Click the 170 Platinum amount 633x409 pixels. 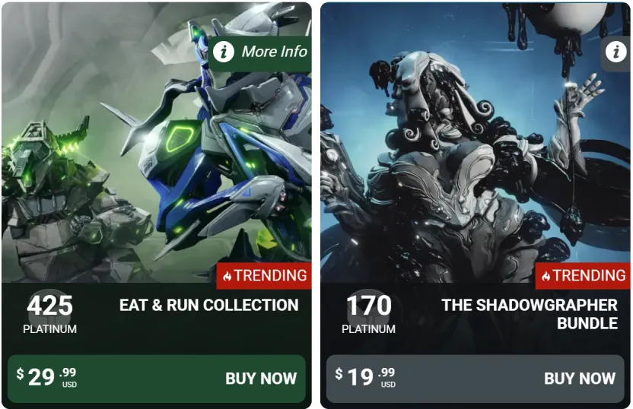tap(368, 315)
